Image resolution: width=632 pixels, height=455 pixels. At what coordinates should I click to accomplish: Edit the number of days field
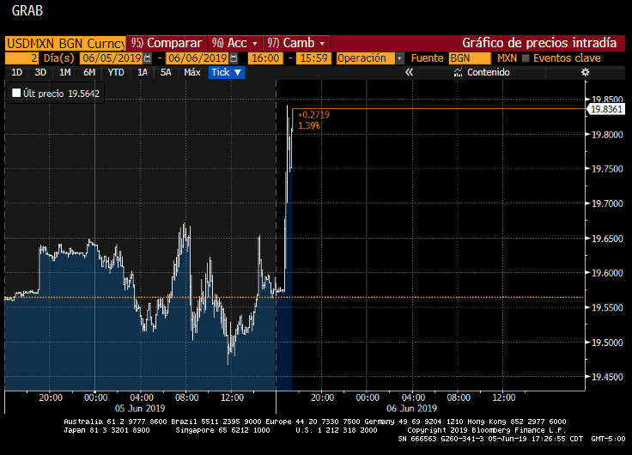21,58
